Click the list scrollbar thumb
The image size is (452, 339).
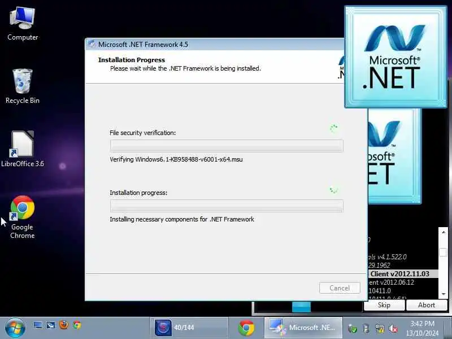(x=443, y=251)
